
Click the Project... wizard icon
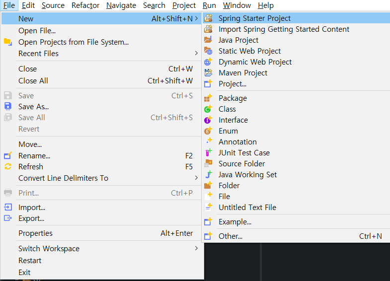pos(208,83)
